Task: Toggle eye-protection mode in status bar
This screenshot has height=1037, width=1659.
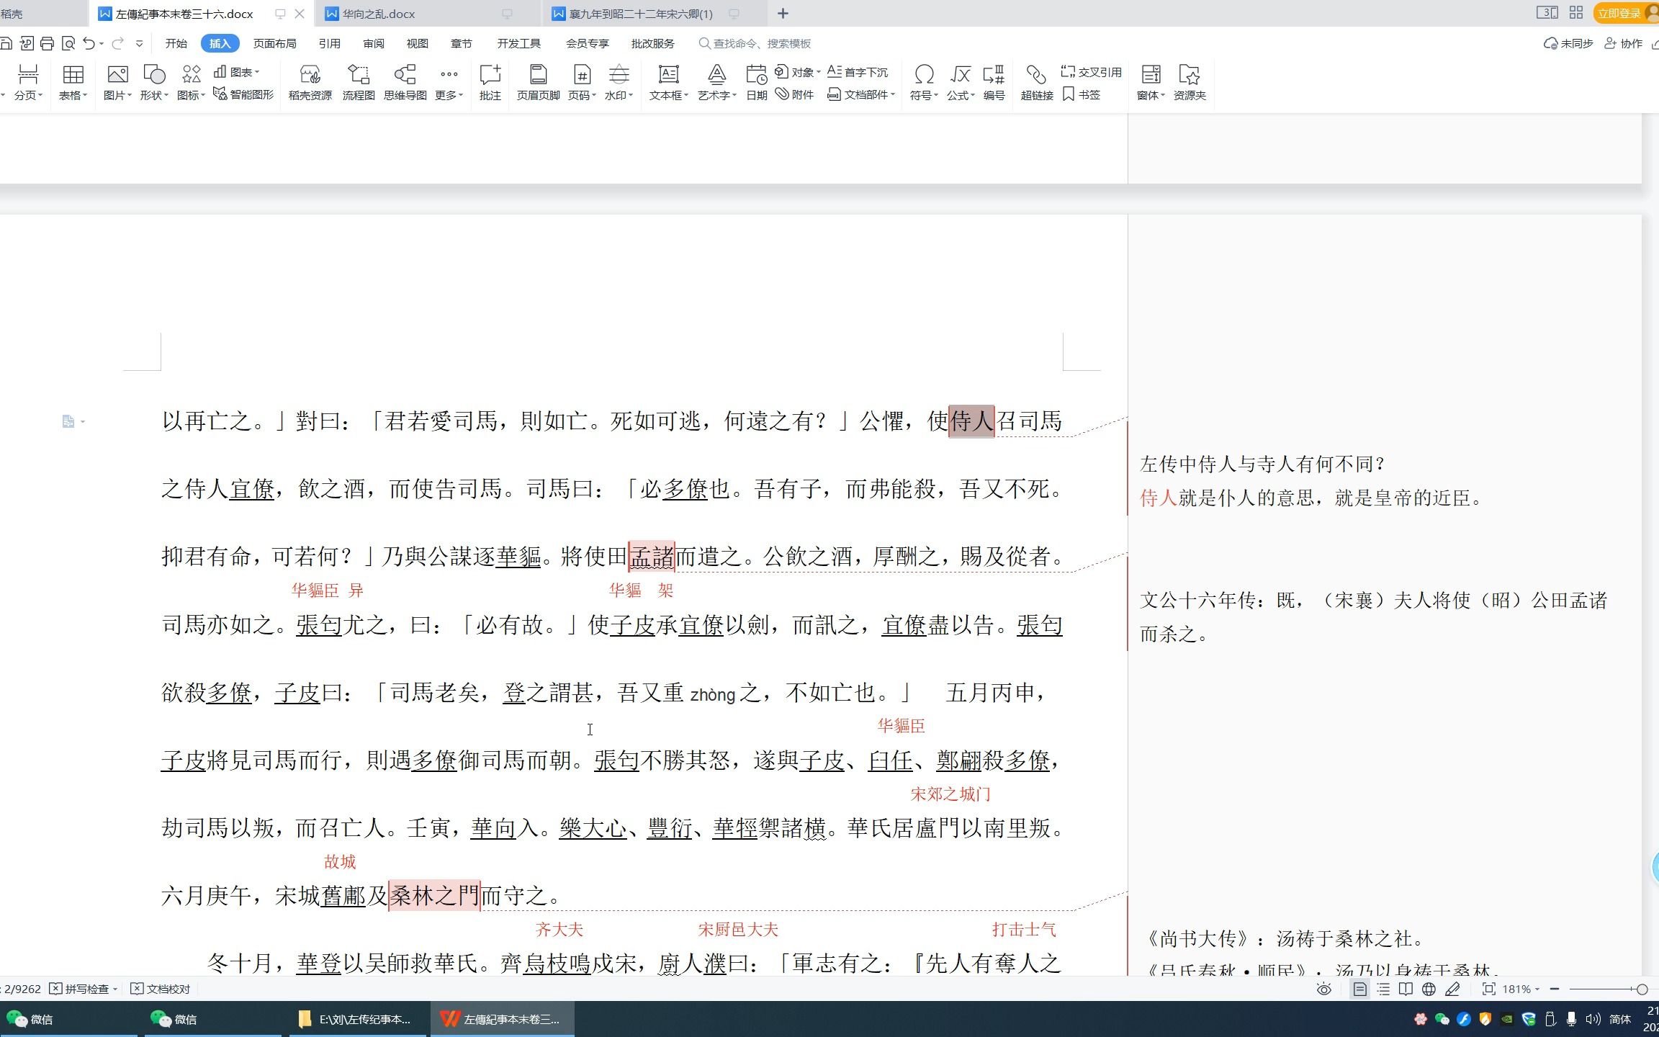Action: tap(1323, 989)
